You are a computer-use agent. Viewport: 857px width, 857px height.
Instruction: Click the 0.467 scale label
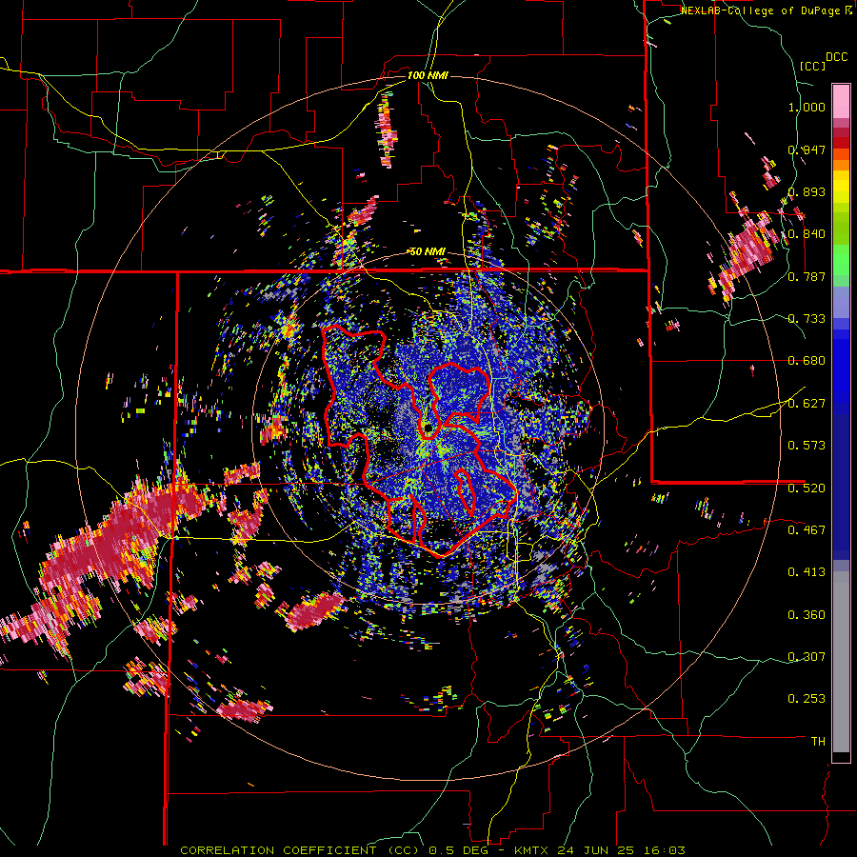click(x=807, y=529)
